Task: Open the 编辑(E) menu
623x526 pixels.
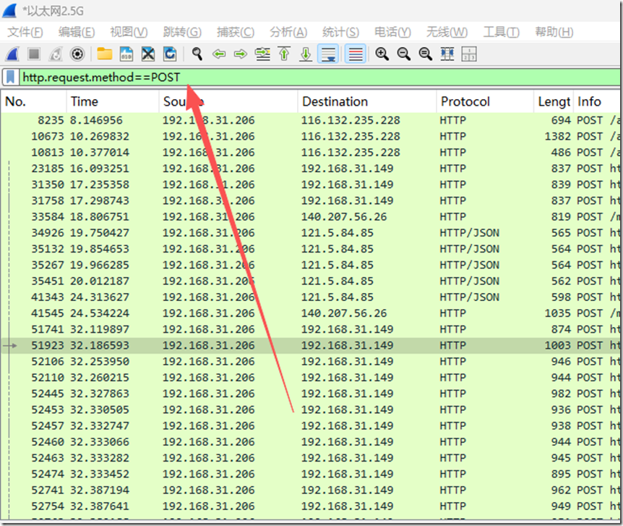Action: click(77, 32)
